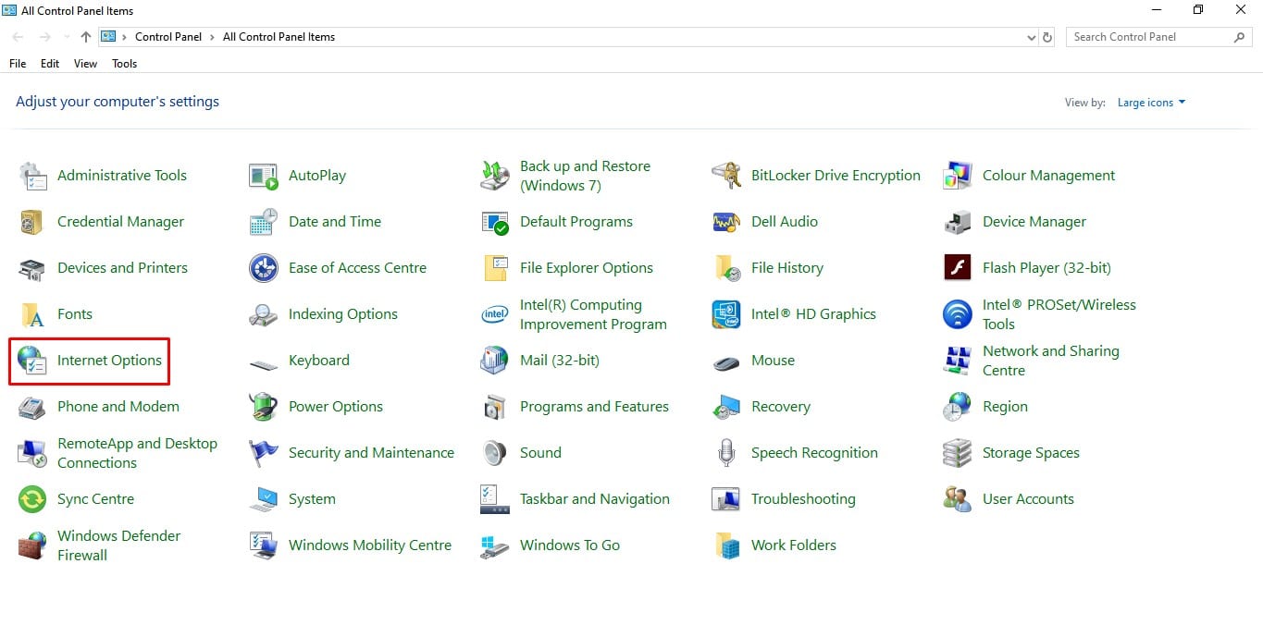The height and width of the screenshot is (637, 1263).
Task: Open the Date and Time icon
Action: 264,222
